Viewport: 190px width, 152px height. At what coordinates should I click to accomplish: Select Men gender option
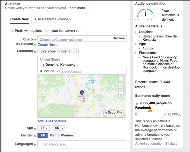coord(53,135)
